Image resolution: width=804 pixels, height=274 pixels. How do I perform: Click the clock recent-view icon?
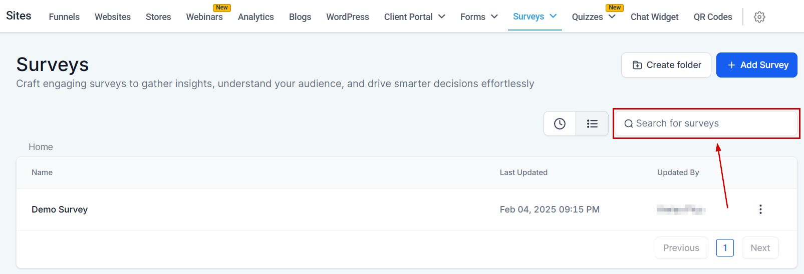560,123
